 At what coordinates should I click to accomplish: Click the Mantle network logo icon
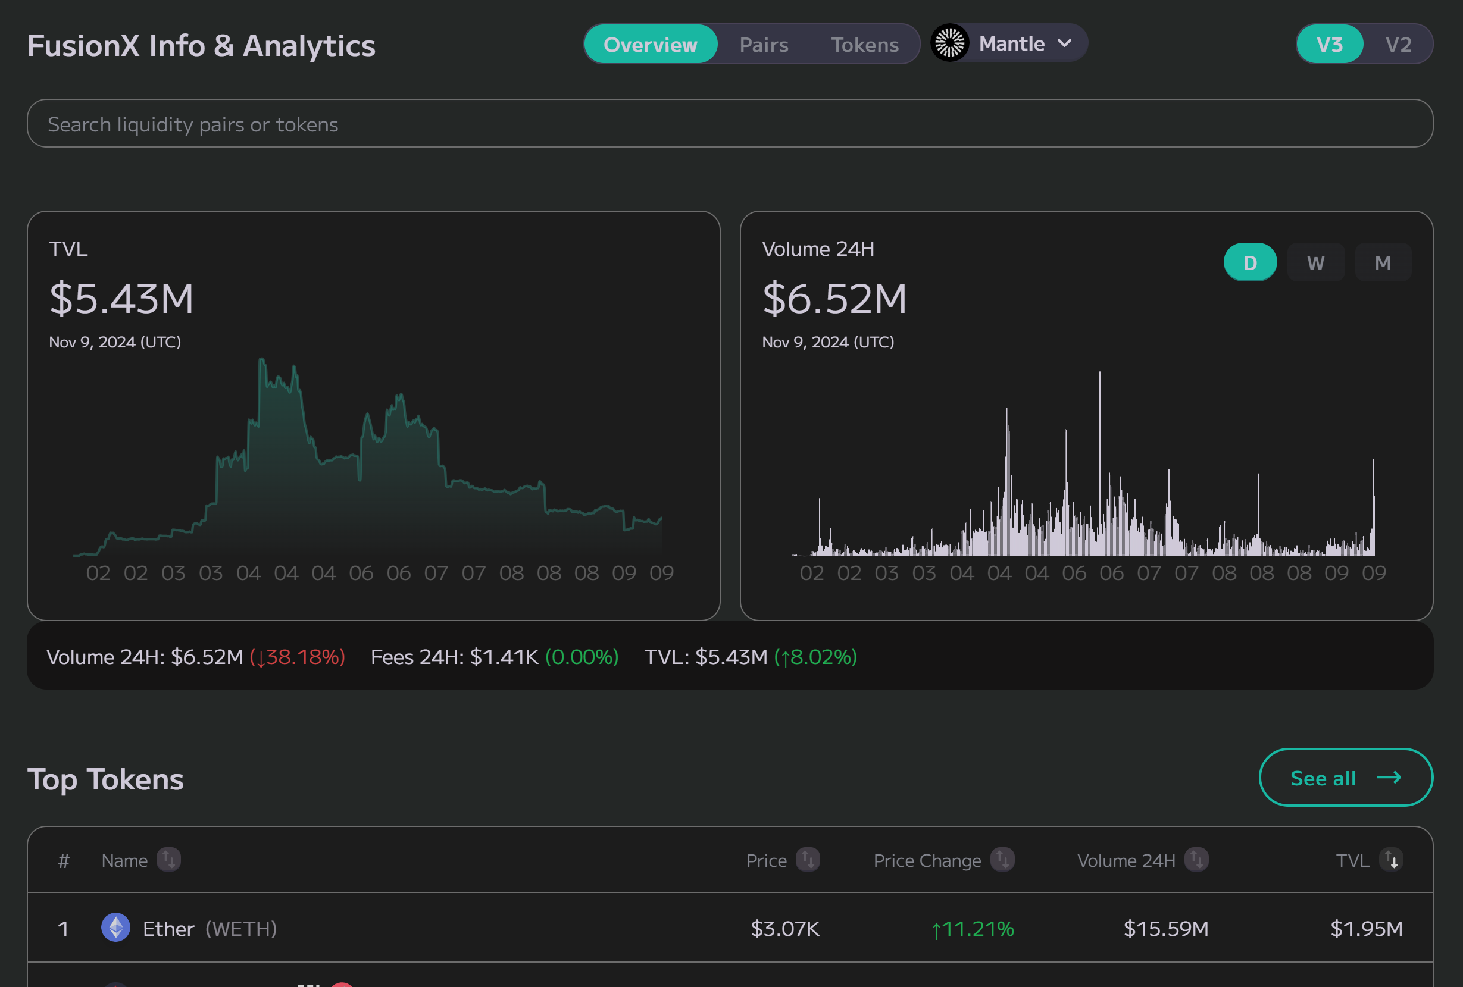[949, 43]
